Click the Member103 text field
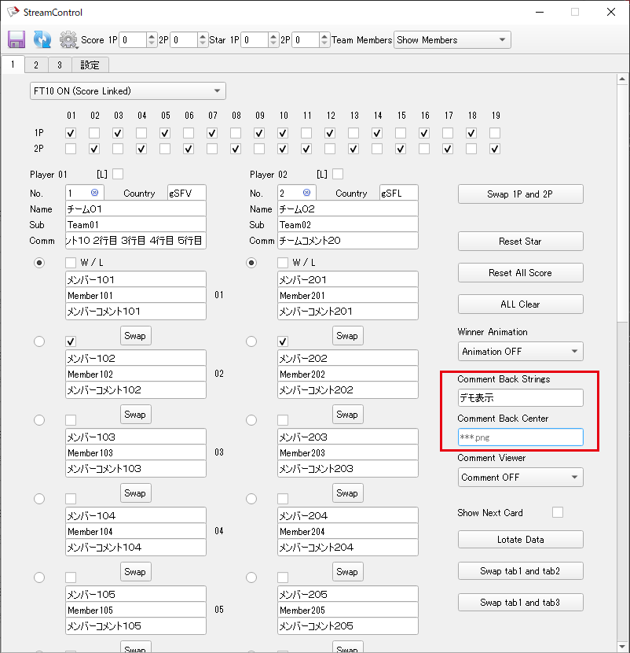The width and height of the screenshot is (630, 653). click(136, 452)
